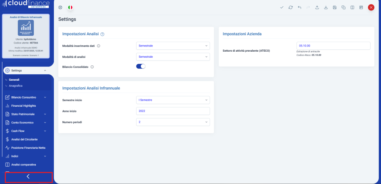Open the Financial Highlights menu item

[x=23, y=106]
